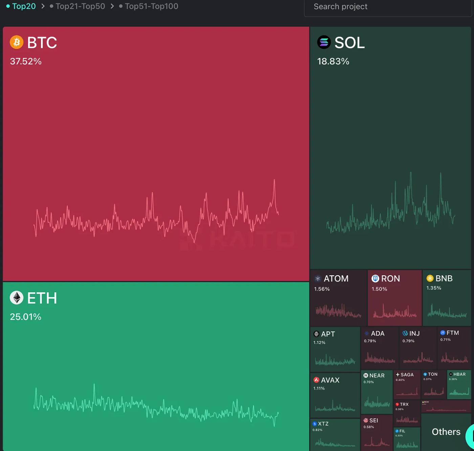Click the APT striped circle icon
The width and height of the screenshot is (474, 451).
316,334
